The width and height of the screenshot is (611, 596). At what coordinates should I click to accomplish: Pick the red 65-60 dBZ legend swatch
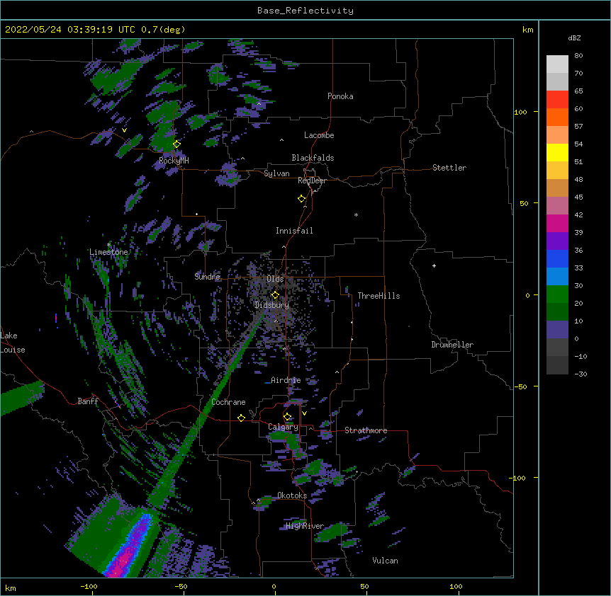pos(557,99)
